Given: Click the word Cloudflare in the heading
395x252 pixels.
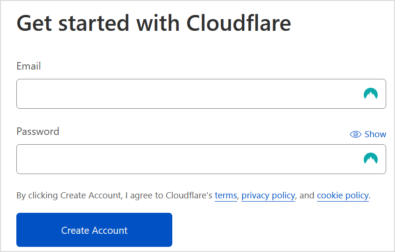Looking at the screenshot, I should 239,23.
